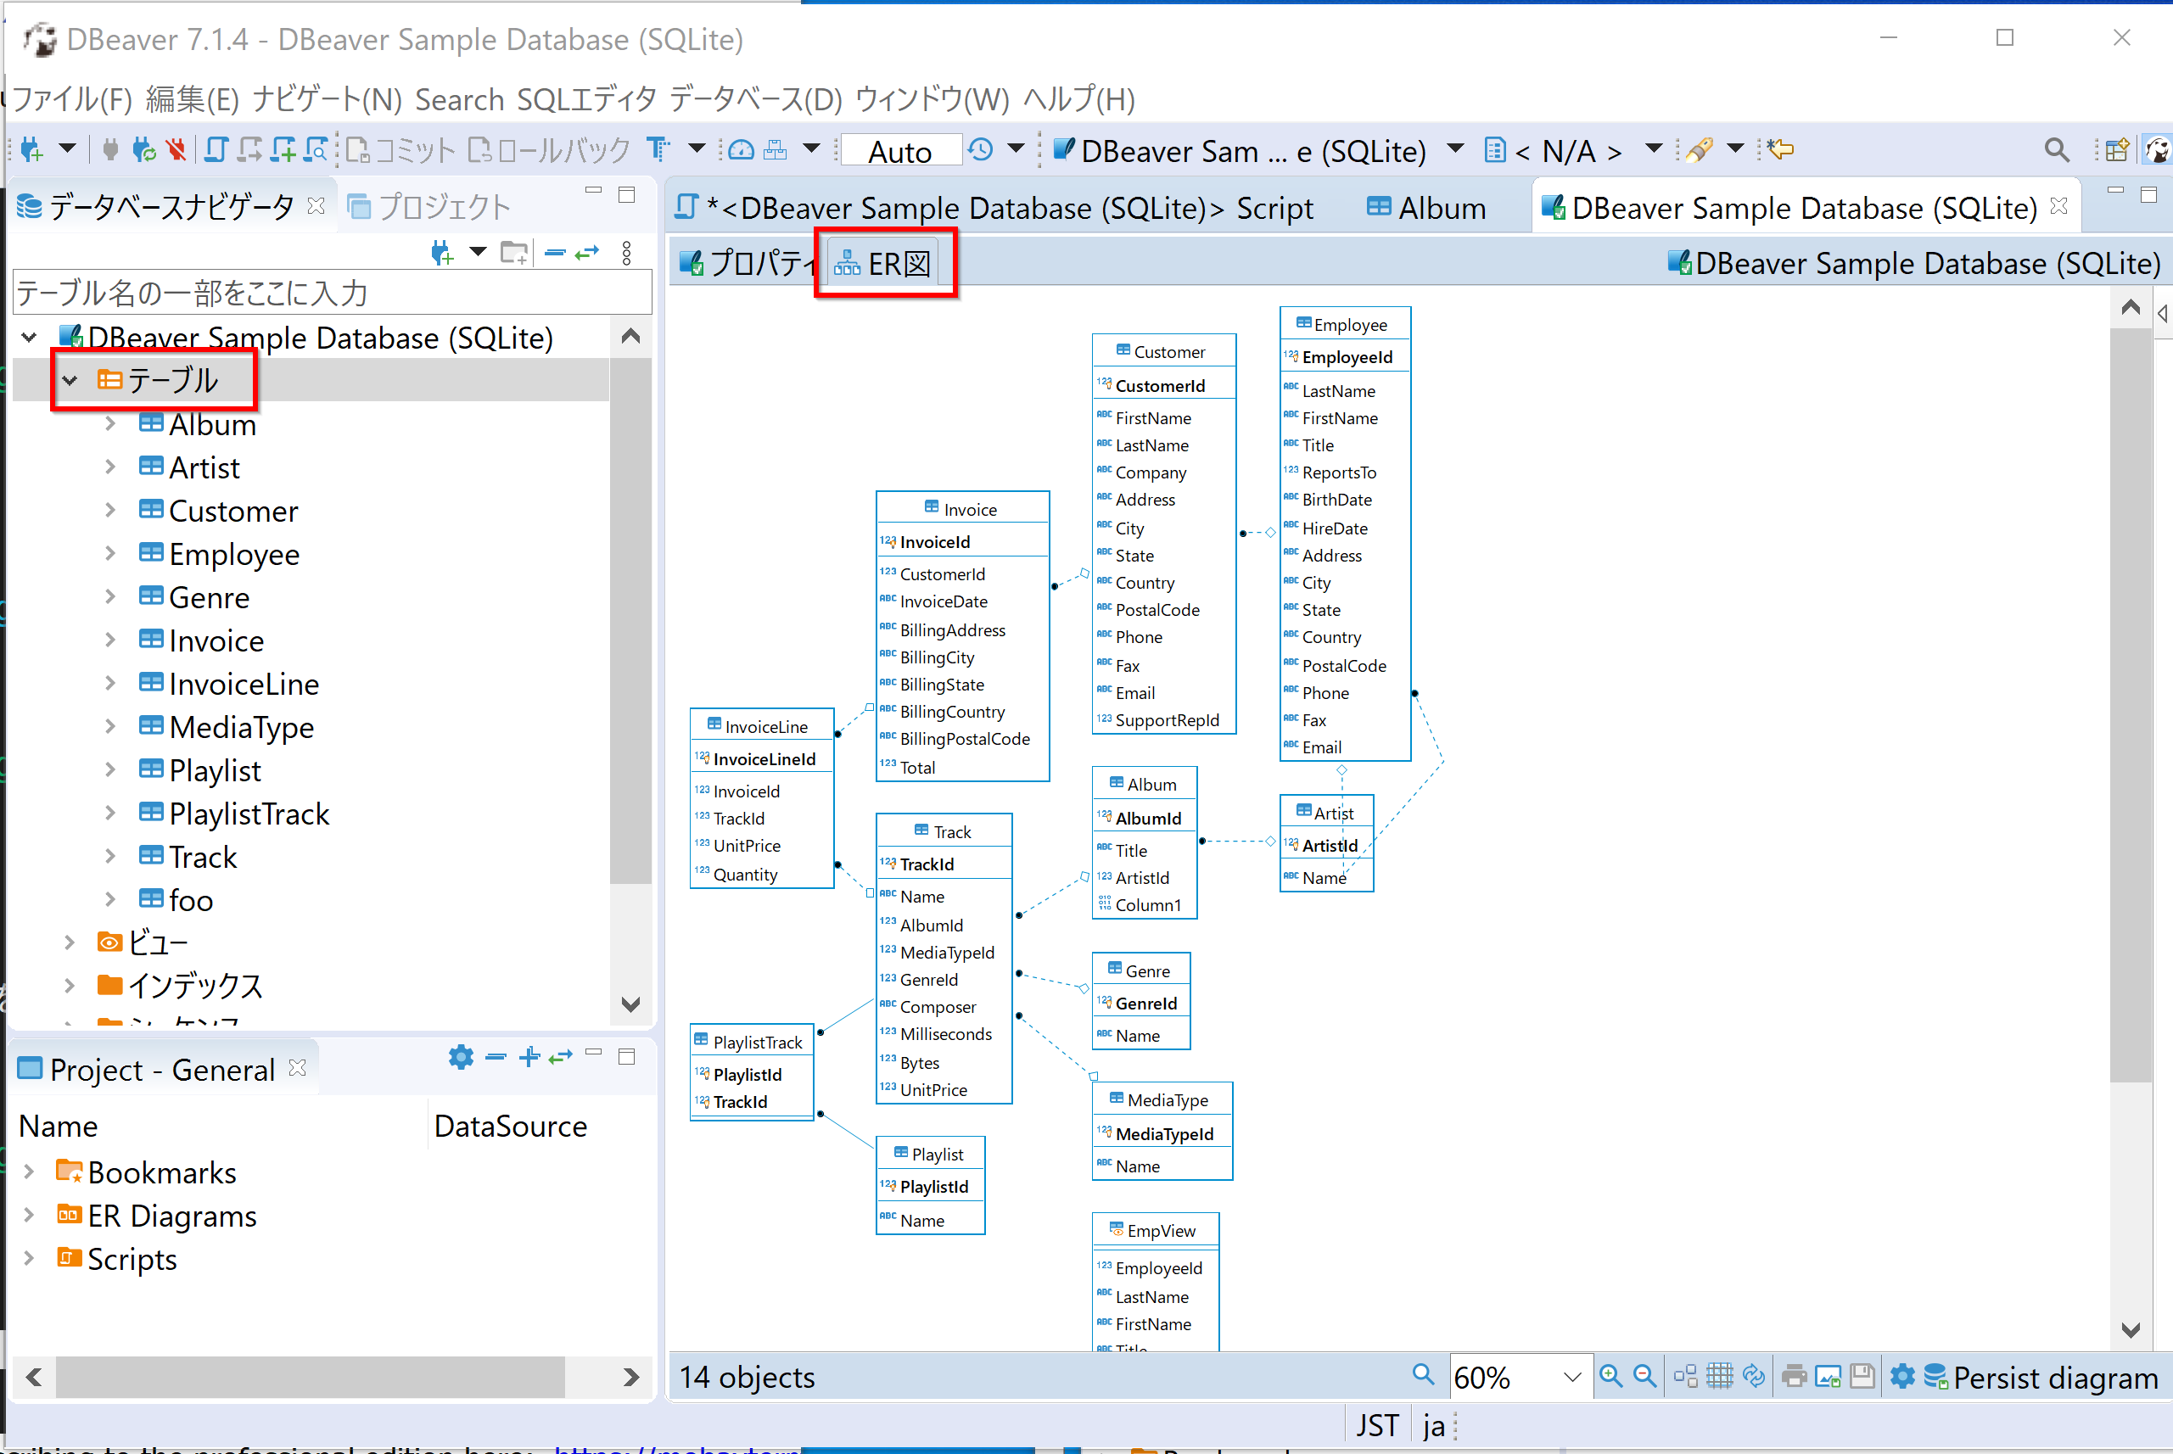Click the dashboard gauge icon in toolbar
The width and height of the screenshot is (2173, 1454).
740,149
